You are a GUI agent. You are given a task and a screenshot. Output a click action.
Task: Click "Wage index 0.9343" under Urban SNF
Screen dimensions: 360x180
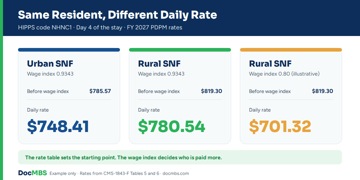tap(50, 74)
